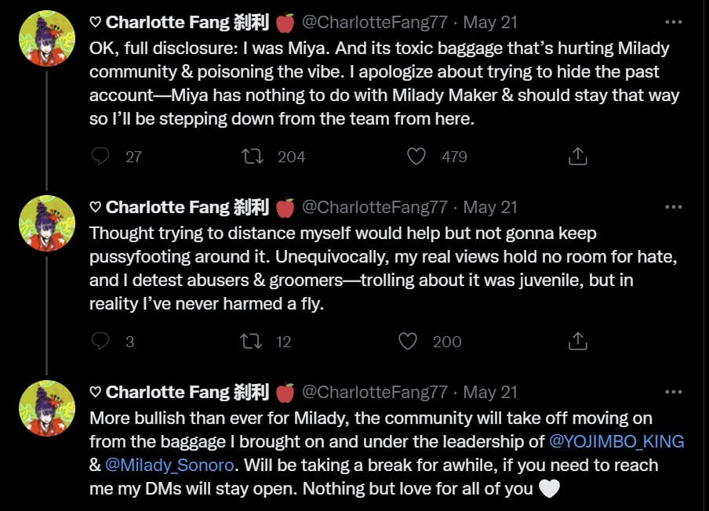
Task: Share the second 'pussyfooting' tweet
Action: 577,341
